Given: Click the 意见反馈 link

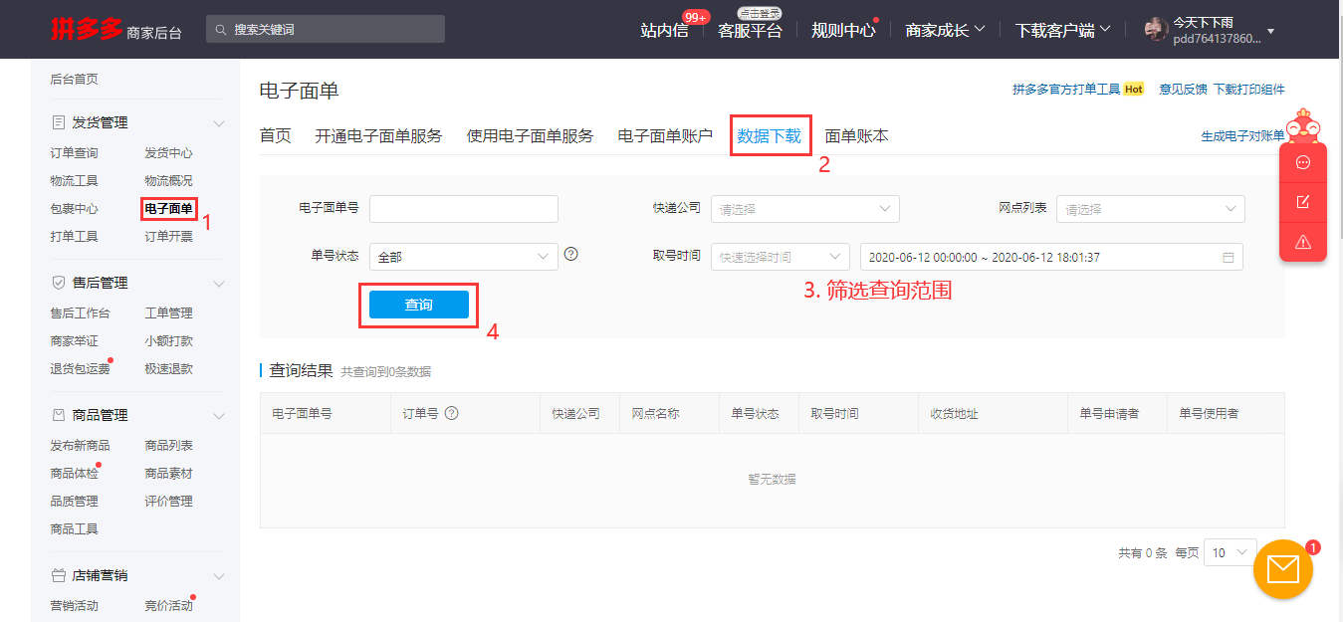Looking at the screenshot, I should pos(1183,90).
